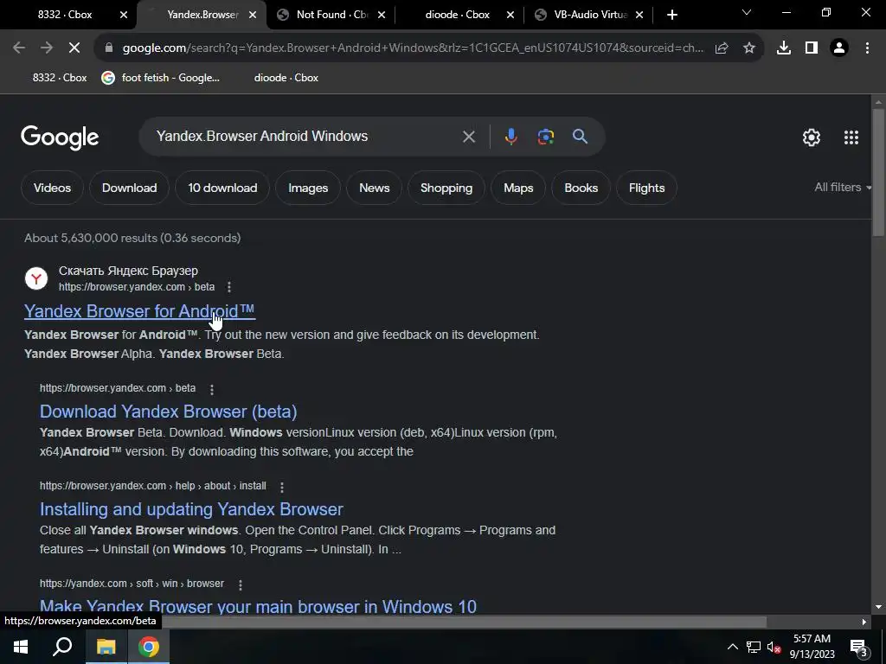This screenshot has height=664, width=886.
Task: Open the taskbar clock and date
Action: coord(812,647)
